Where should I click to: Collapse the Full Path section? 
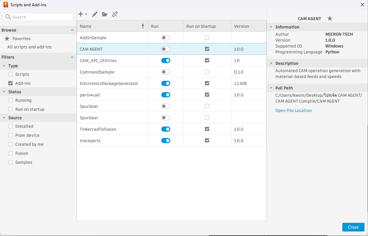(x=271, y=88)
